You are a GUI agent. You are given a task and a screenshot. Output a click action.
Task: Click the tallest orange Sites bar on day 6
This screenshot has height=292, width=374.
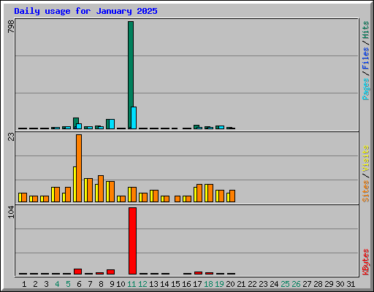79,168
